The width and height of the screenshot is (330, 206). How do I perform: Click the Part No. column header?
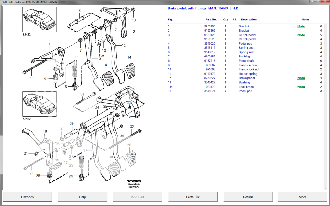pyautogui.click(x=211, y=19)
